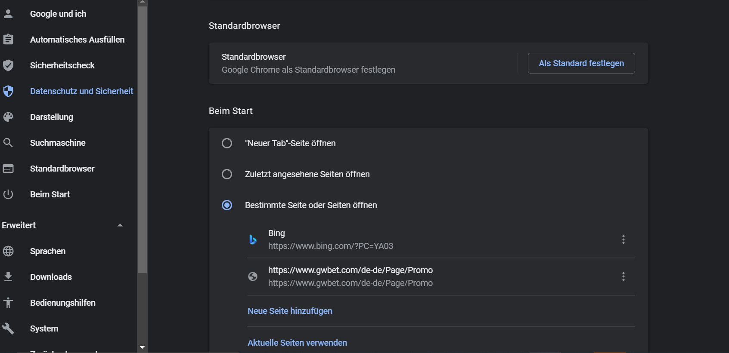Navigate to Standardbrowser in sidebar
This screenshot has width=729, height=353.
(x=62, y=169)
